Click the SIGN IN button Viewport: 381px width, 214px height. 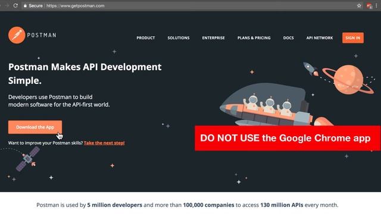pyautogui.click(x=353, y=38)
